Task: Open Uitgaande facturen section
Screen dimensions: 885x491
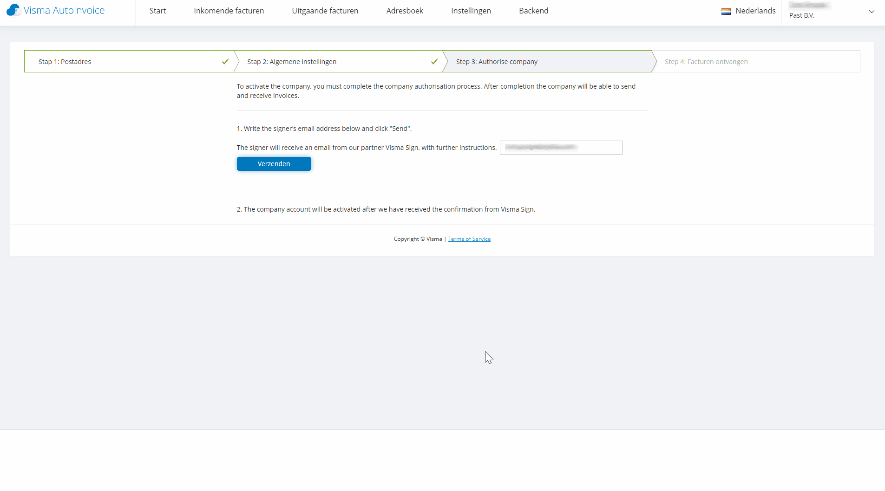Action: [x=325, y=11]
